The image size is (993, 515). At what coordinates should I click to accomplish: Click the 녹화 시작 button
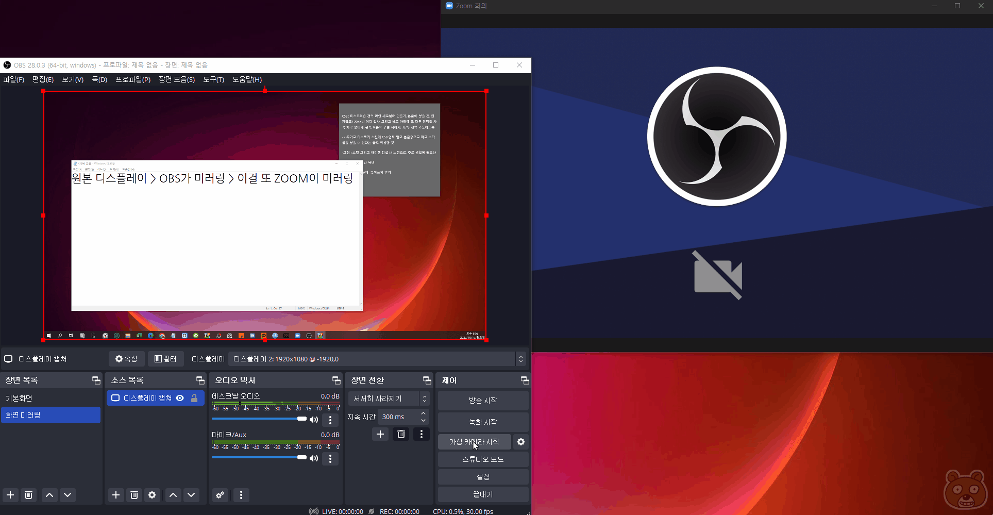pyautogui.click(x=483, y=422)
